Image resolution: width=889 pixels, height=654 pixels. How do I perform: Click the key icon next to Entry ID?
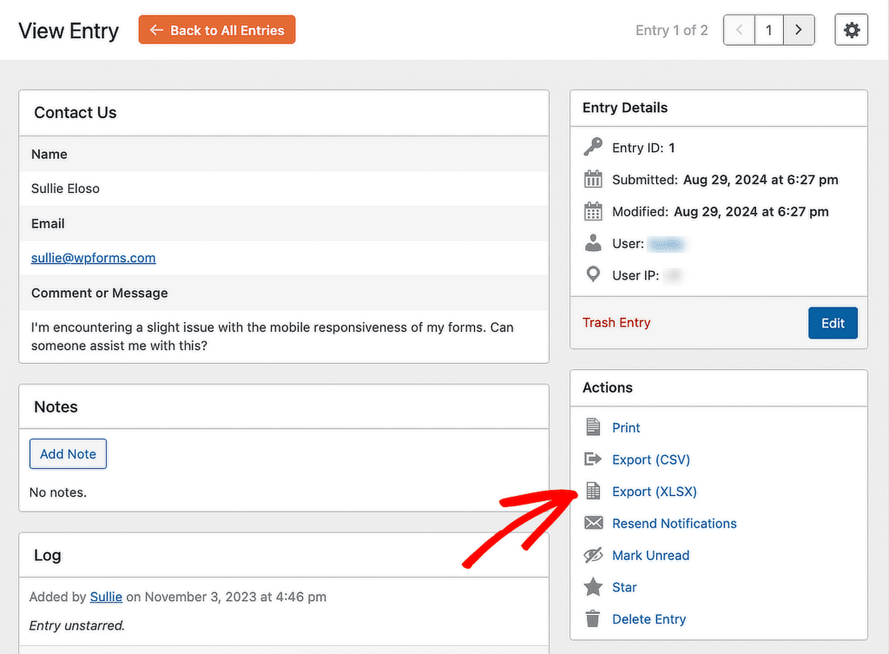click(593, 147)
